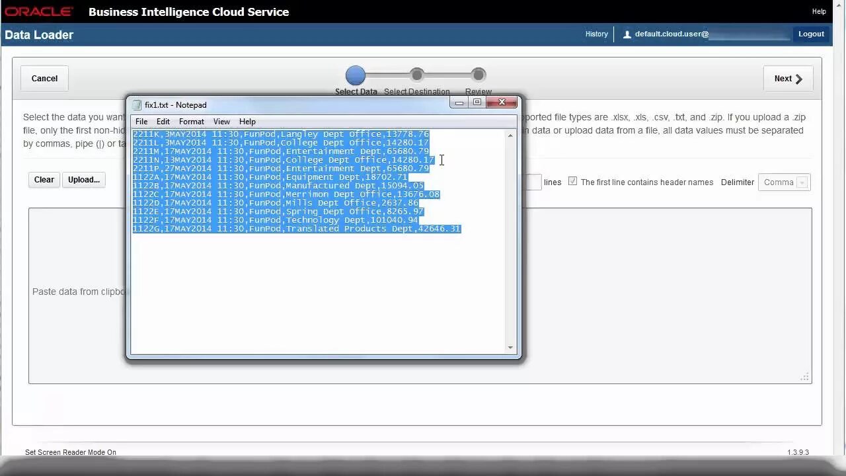Click the line starting with 1122B
The image size is (846, 476).
(278, 186)
